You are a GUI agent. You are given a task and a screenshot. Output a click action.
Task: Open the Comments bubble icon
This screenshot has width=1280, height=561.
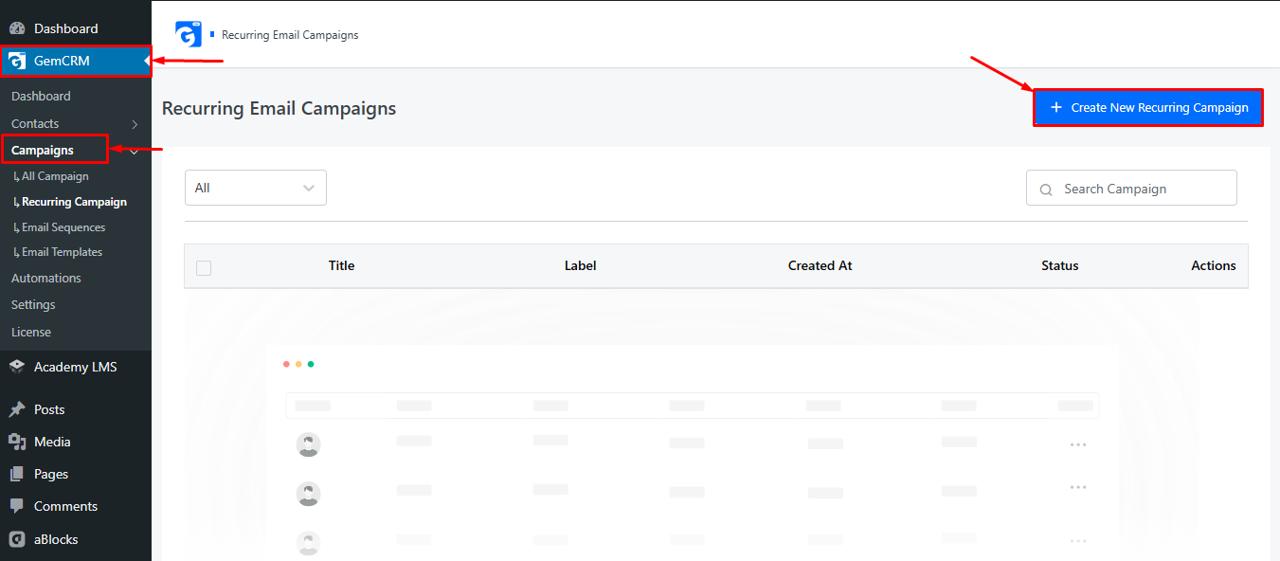17,506
